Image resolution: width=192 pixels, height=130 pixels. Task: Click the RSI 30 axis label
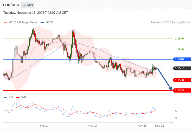point(177,118)
